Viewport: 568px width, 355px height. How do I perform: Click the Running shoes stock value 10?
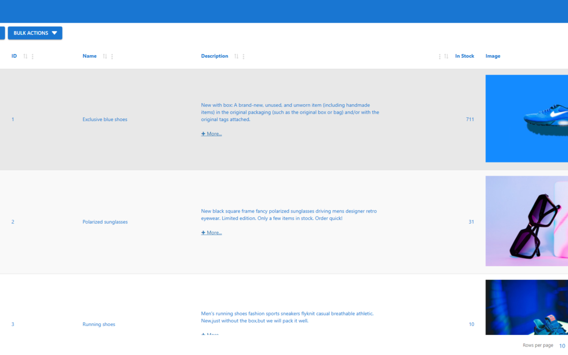click(471, 324)
